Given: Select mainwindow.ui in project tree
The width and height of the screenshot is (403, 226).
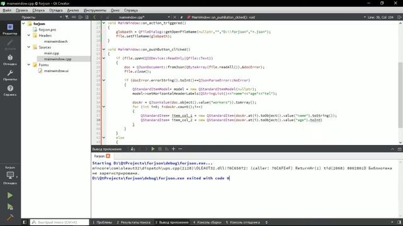Looking at the screenshot, I should [x=56, y=71].
